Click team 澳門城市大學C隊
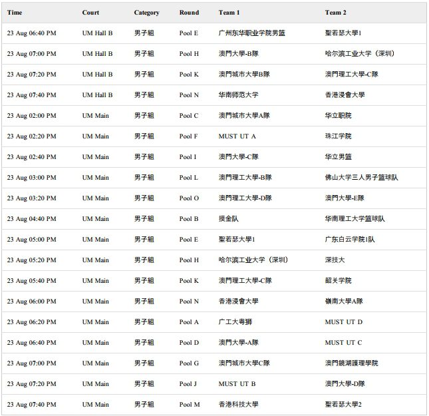 tap(244, 363)
